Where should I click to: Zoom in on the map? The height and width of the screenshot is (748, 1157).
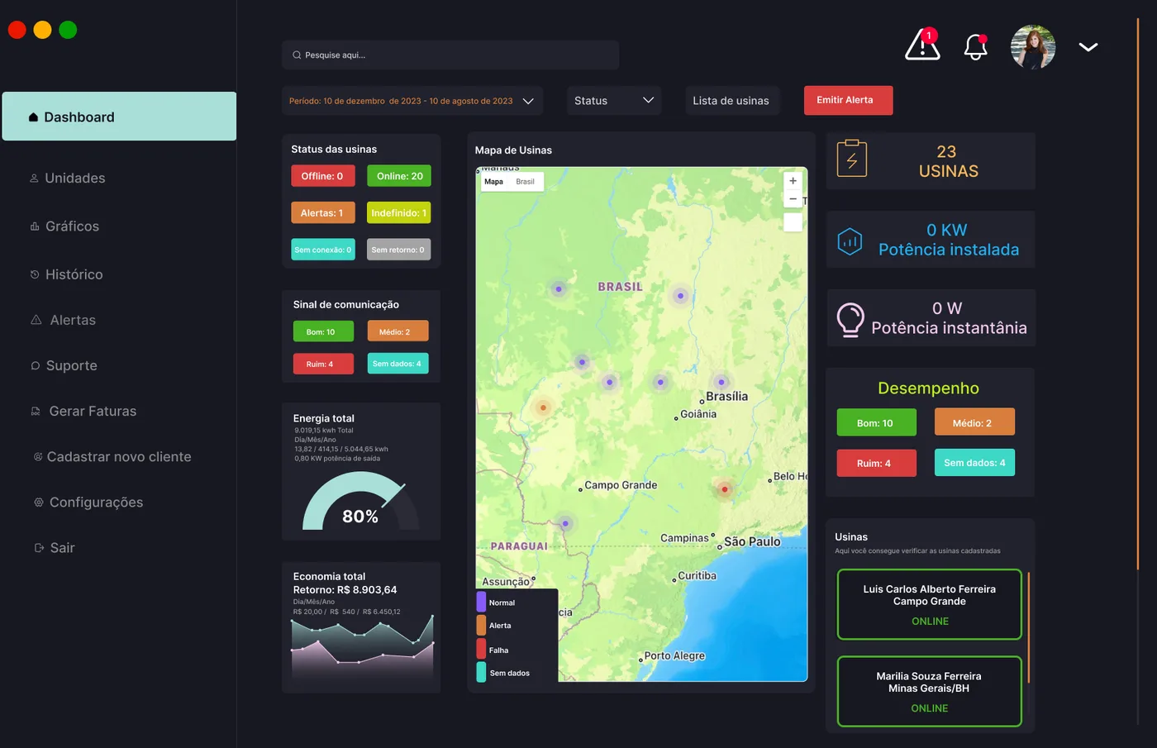pos(793,181)
